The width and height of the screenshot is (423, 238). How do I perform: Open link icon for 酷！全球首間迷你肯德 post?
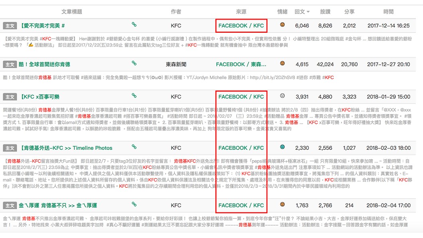134,63
